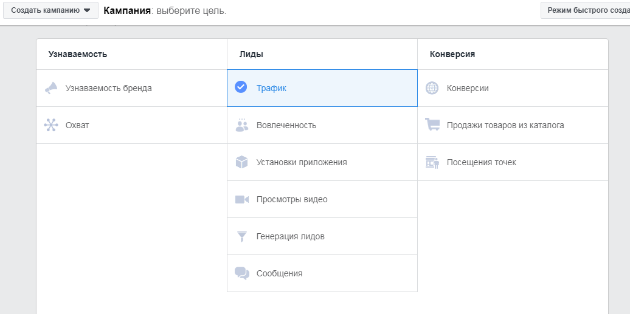Click the chat bubbles icon for Сообщения

(x=241, y=273)
